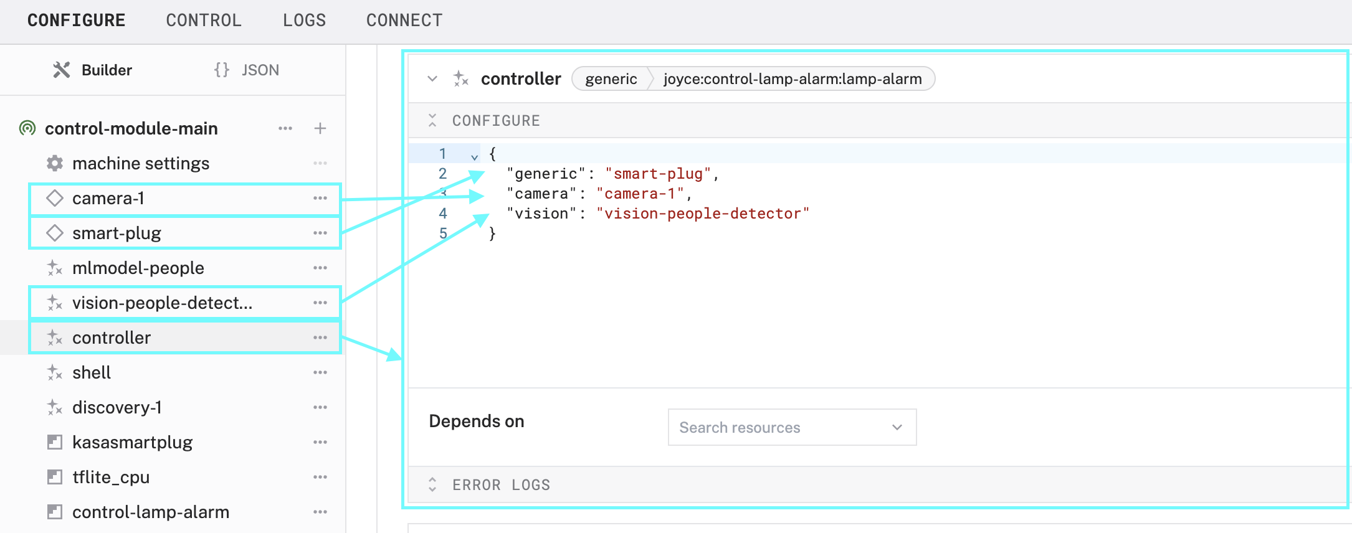
Task: Click the camera-1 diamond component icon
Action: (55, 198)
